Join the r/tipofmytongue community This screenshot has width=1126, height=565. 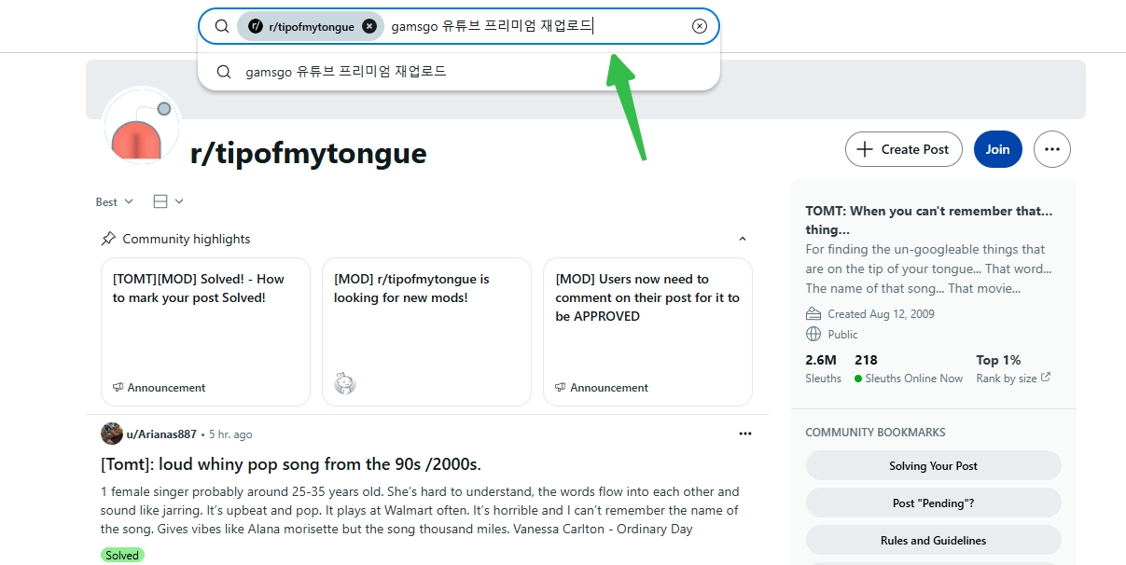point(997,149)
